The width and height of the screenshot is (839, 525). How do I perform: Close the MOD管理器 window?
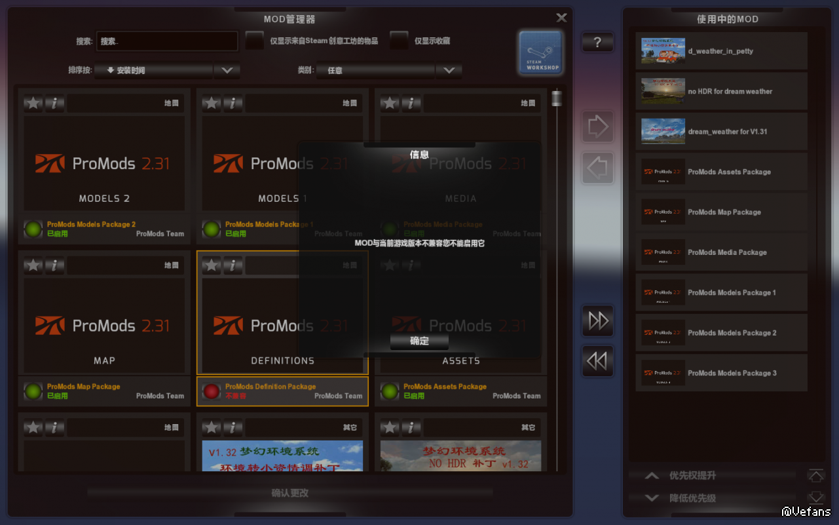(561, 18)
